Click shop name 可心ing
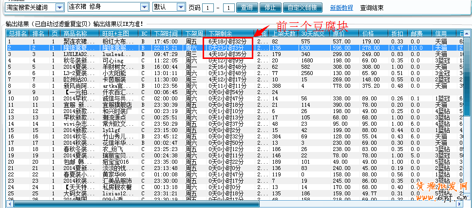 [113, 60]
